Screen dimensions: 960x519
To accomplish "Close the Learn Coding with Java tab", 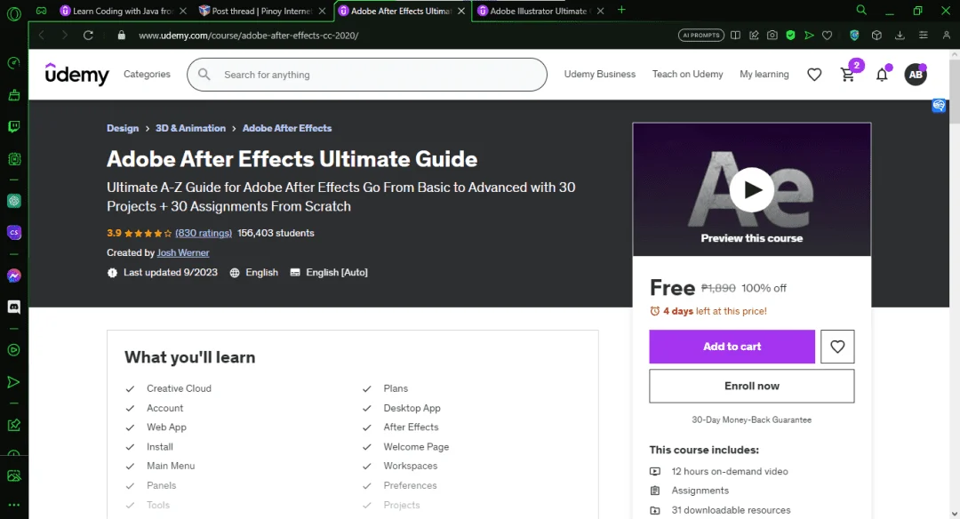I will click(183, 11).
